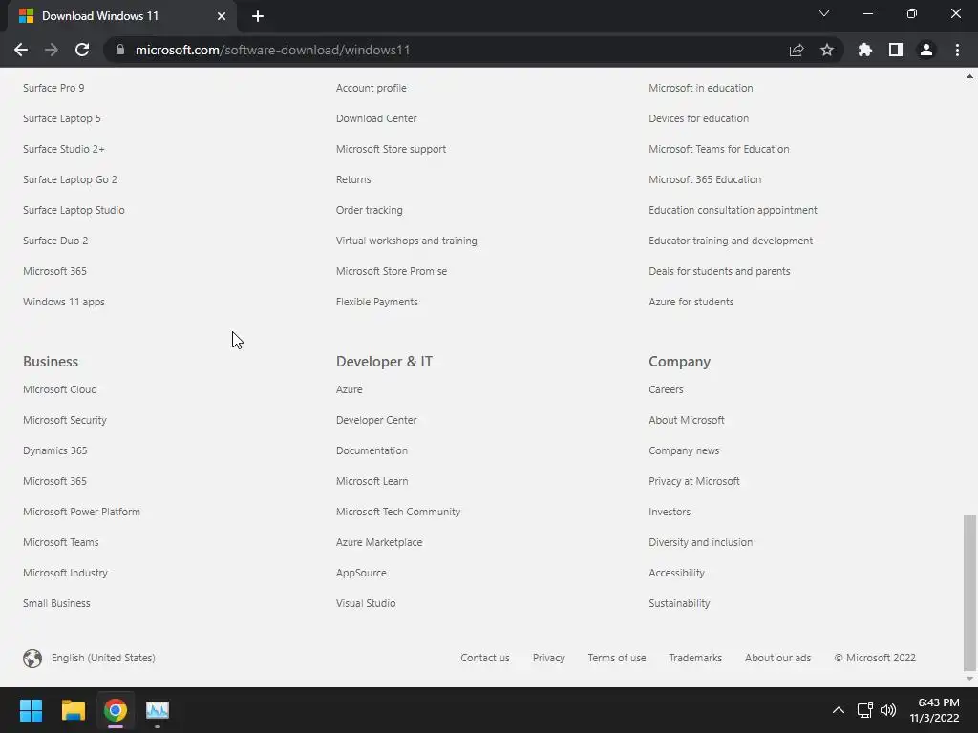The width and height of the screenshot is (978, 733).
Task: Open the Download Center link
Action: click(376, 118)
